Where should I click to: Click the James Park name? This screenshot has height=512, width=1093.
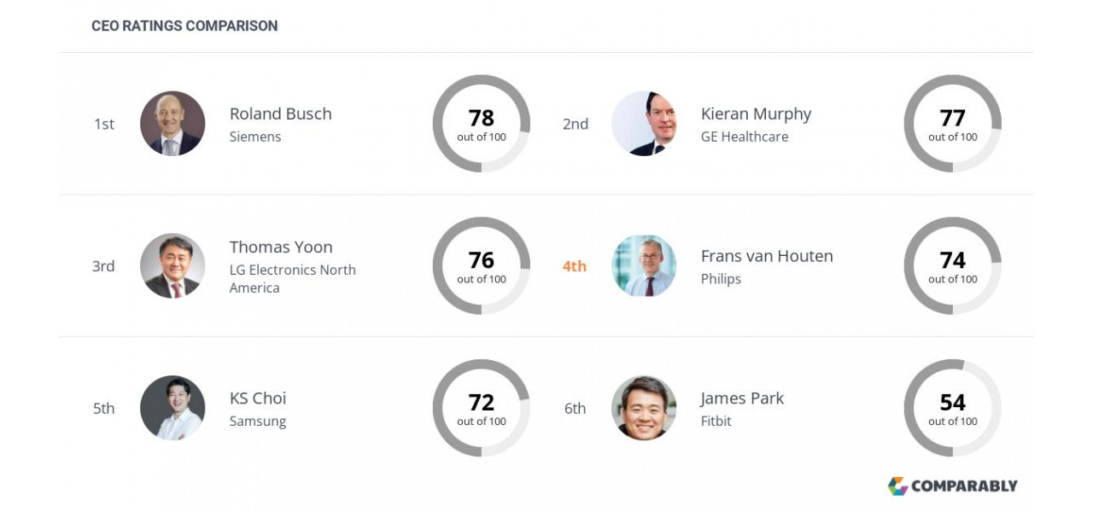pyautogui.click(x=742, y=398)
